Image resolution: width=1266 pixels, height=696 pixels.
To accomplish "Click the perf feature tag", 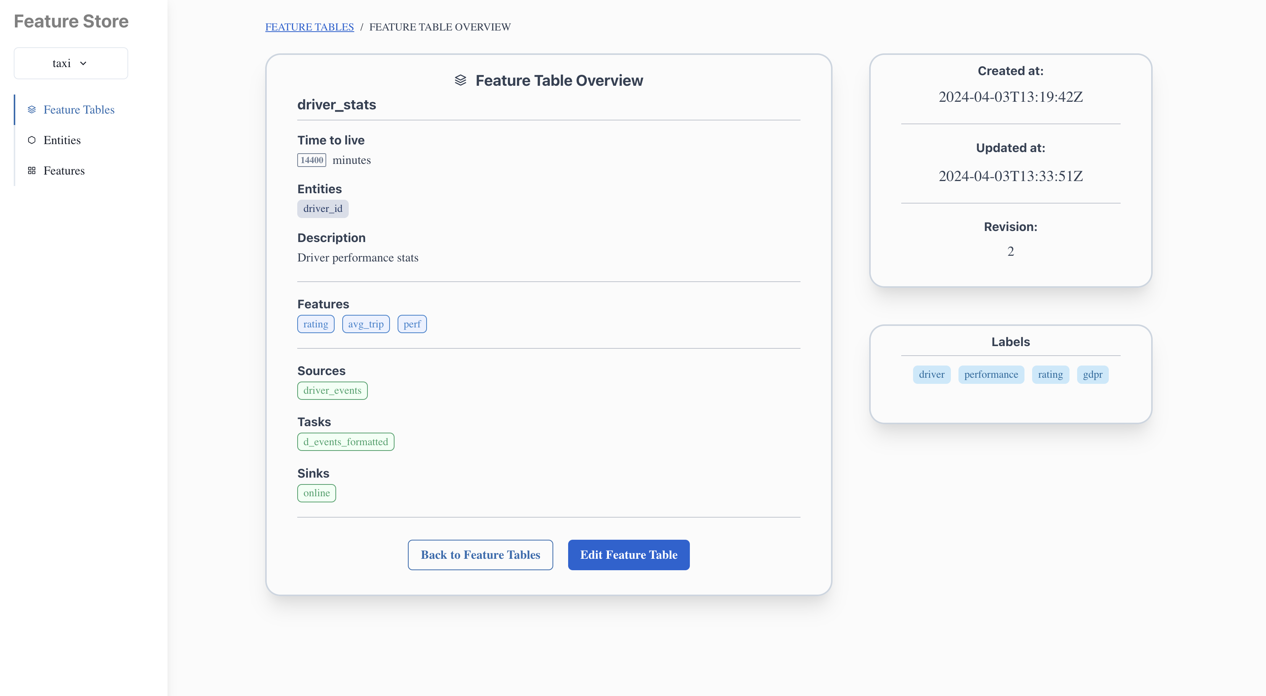I will pos(412,324).
